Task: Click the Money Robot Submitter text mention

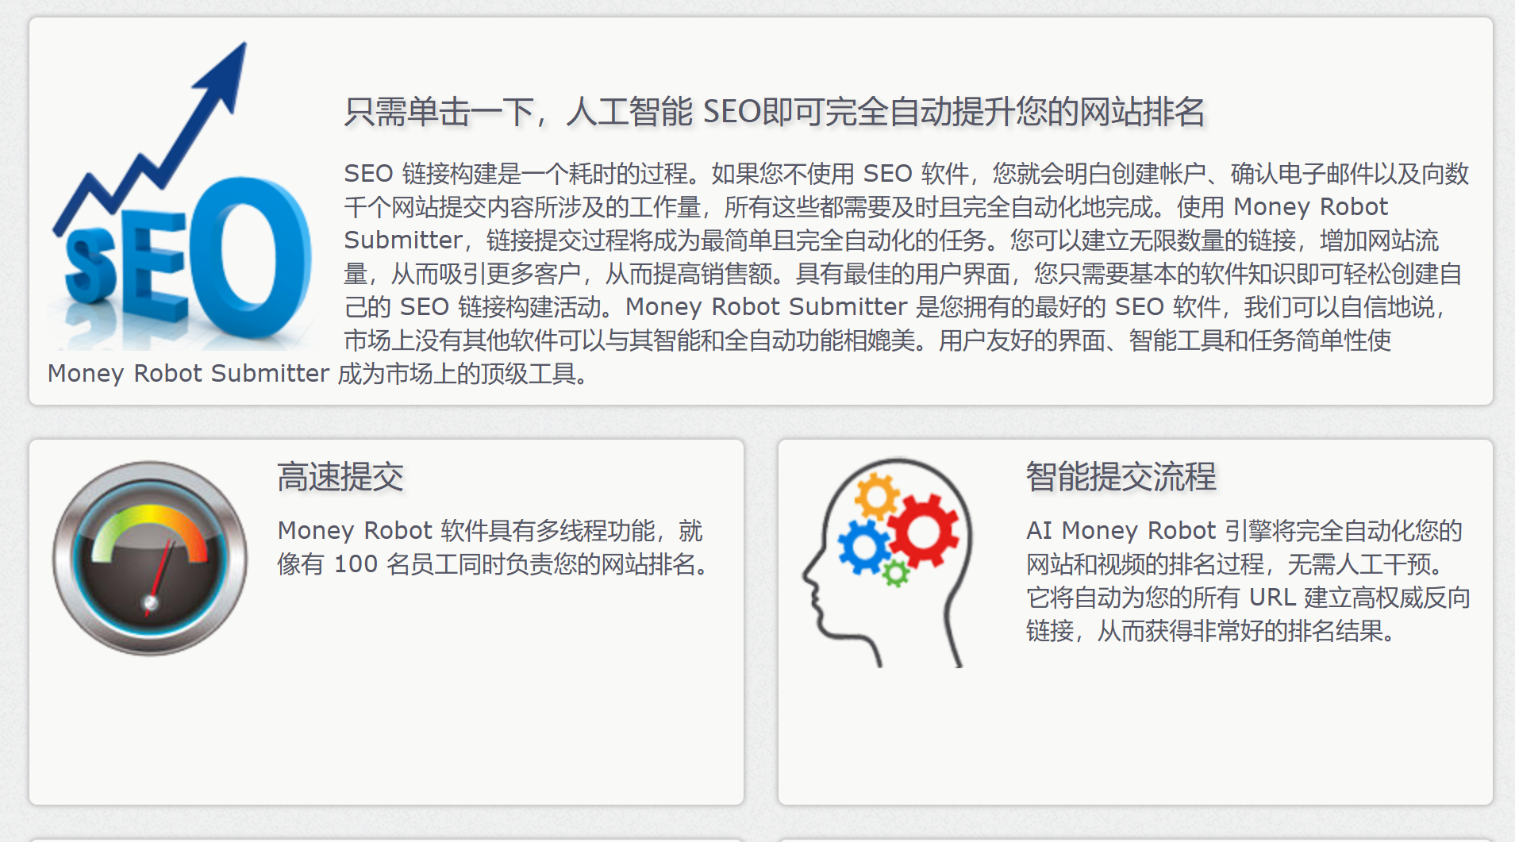Action: pyautogui.click(x=186, y=373)
